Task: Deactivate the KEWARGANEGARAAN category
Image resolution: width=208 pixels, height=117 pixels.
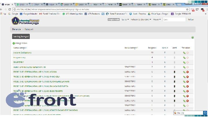Action: tap(174, 81)
